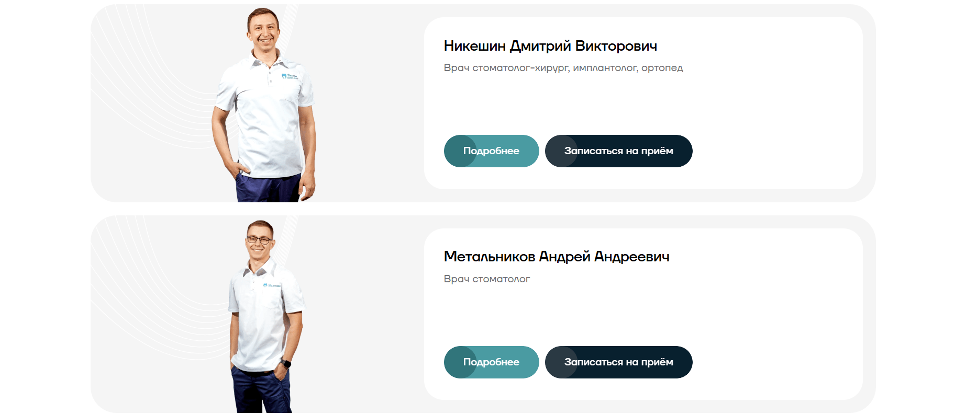Select the name heading Метальников Андрей Андреевич

click(x=557, y=257)
